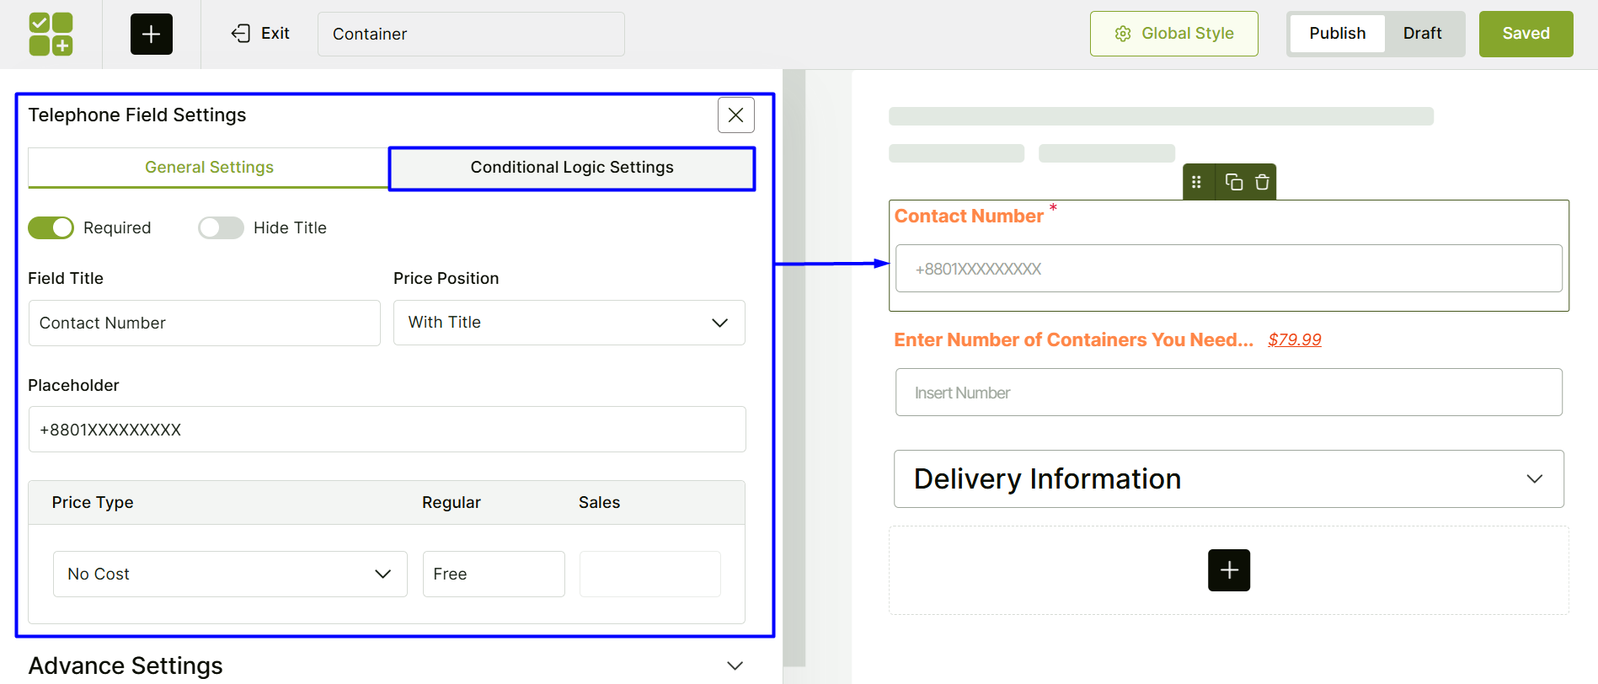Click the drag handle on Contact Number field
The height and width of the screenshot is (684, 1598).
tap(1196, 182)
